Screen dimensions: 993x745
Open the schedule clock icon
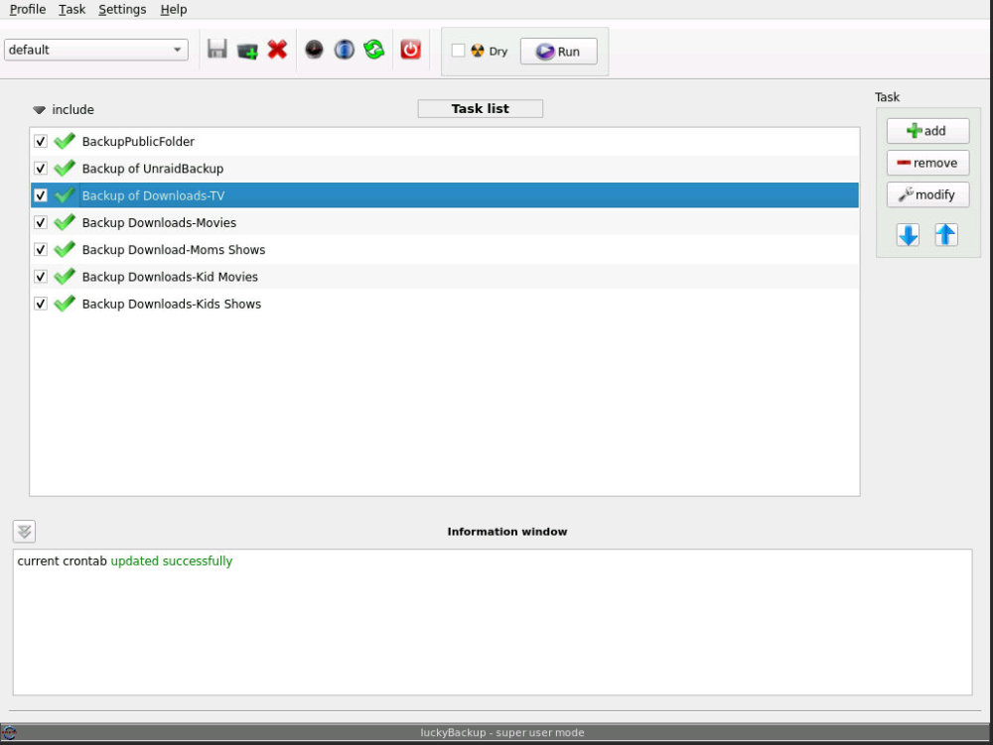tap(314, 50)
